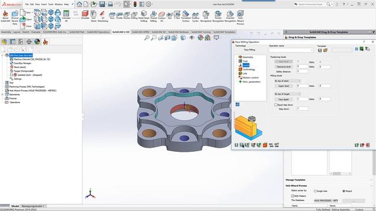
Task: Switch to the SolidCAM Manager flame tab icon
Action: click(x=45, y=42)
